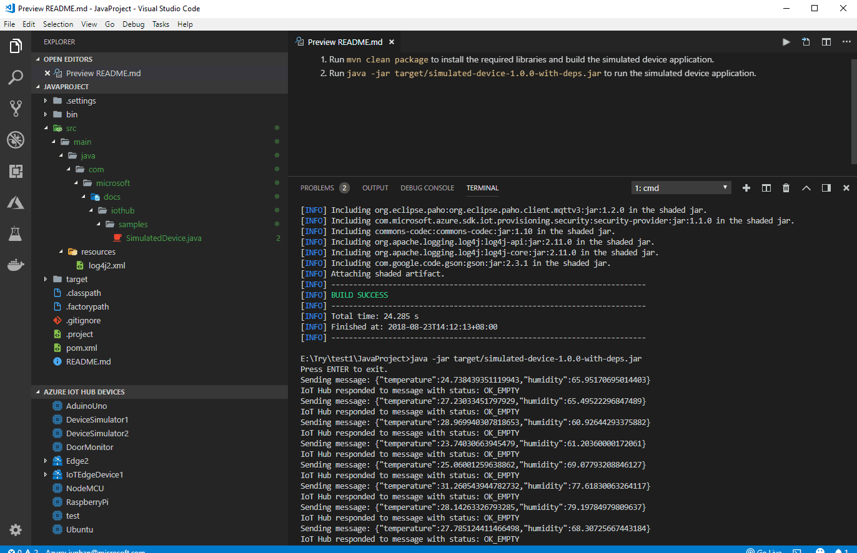The width and height of the screenshot is (857, 553).
Task: Click the Manage gear icon
Action: (x=16, y=530)
